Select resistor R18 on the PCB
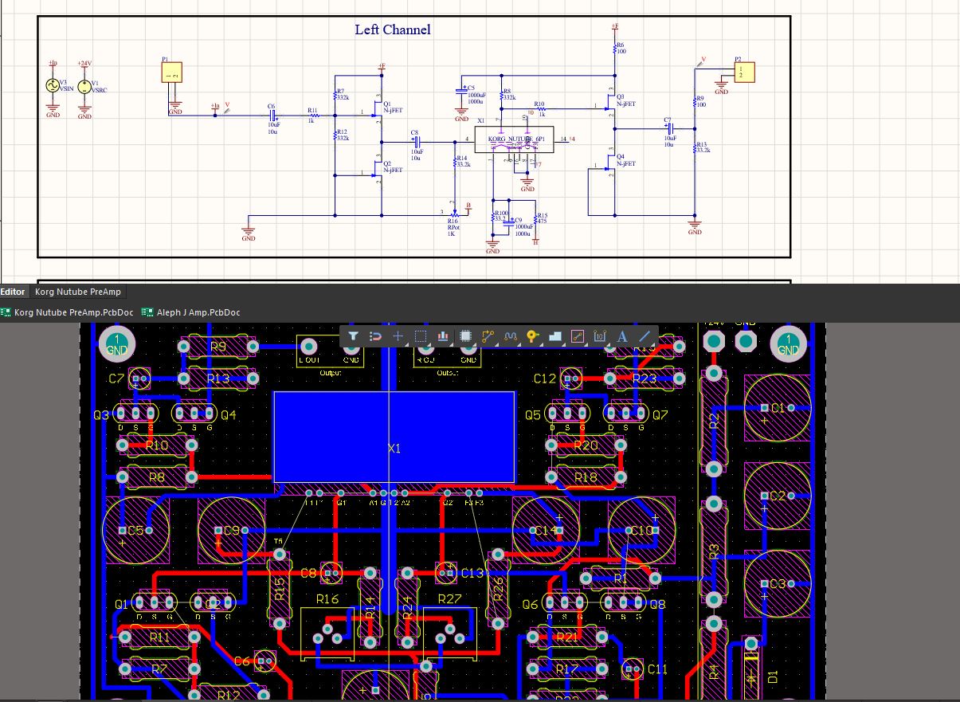This screenshot has width=960, height=702. pos(586,476)
